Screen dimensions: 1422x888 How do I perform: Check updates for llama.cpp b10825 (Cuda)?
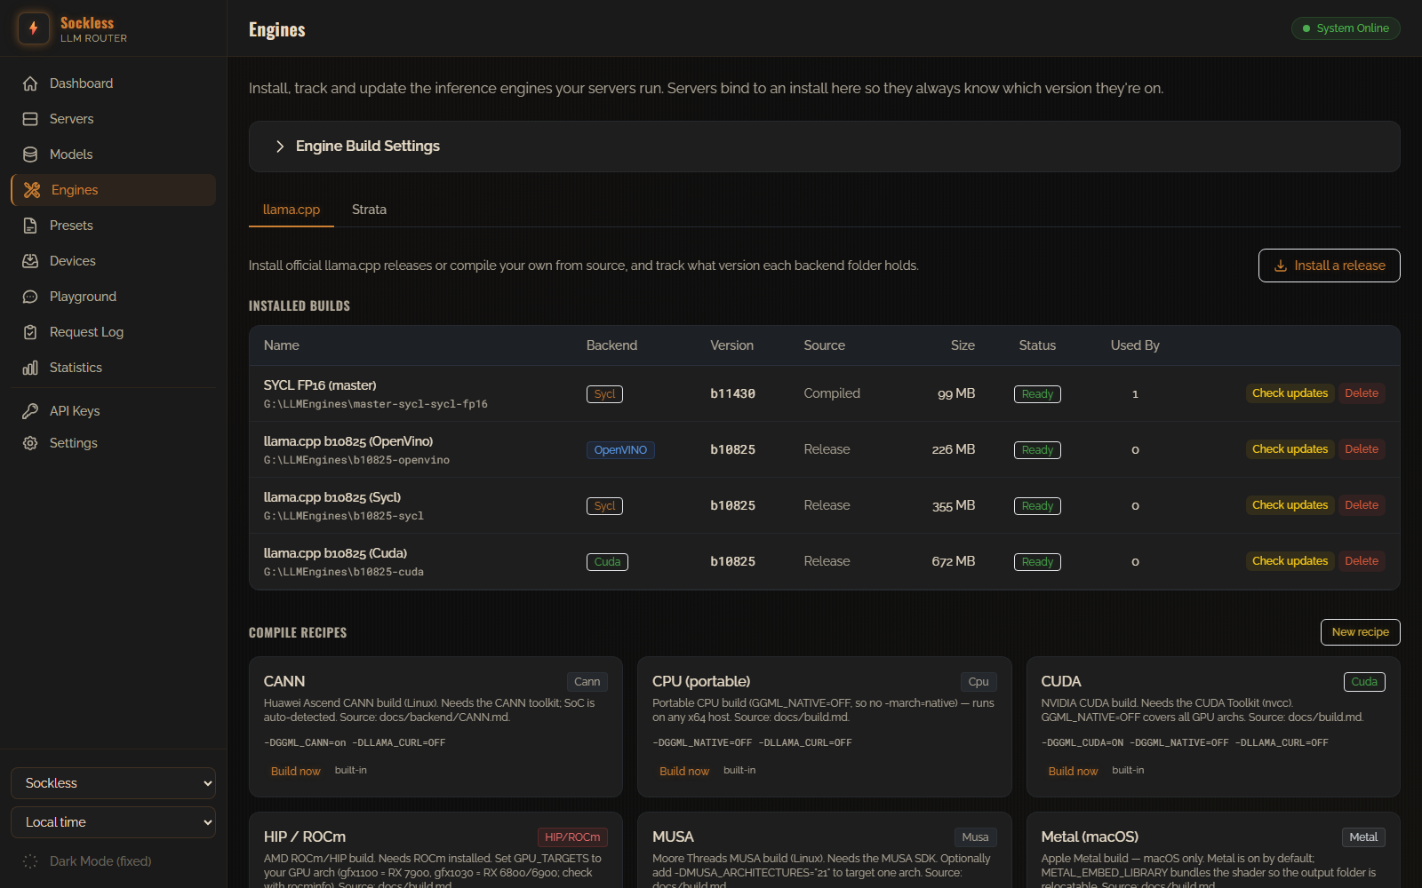[x=1290, y=561]
